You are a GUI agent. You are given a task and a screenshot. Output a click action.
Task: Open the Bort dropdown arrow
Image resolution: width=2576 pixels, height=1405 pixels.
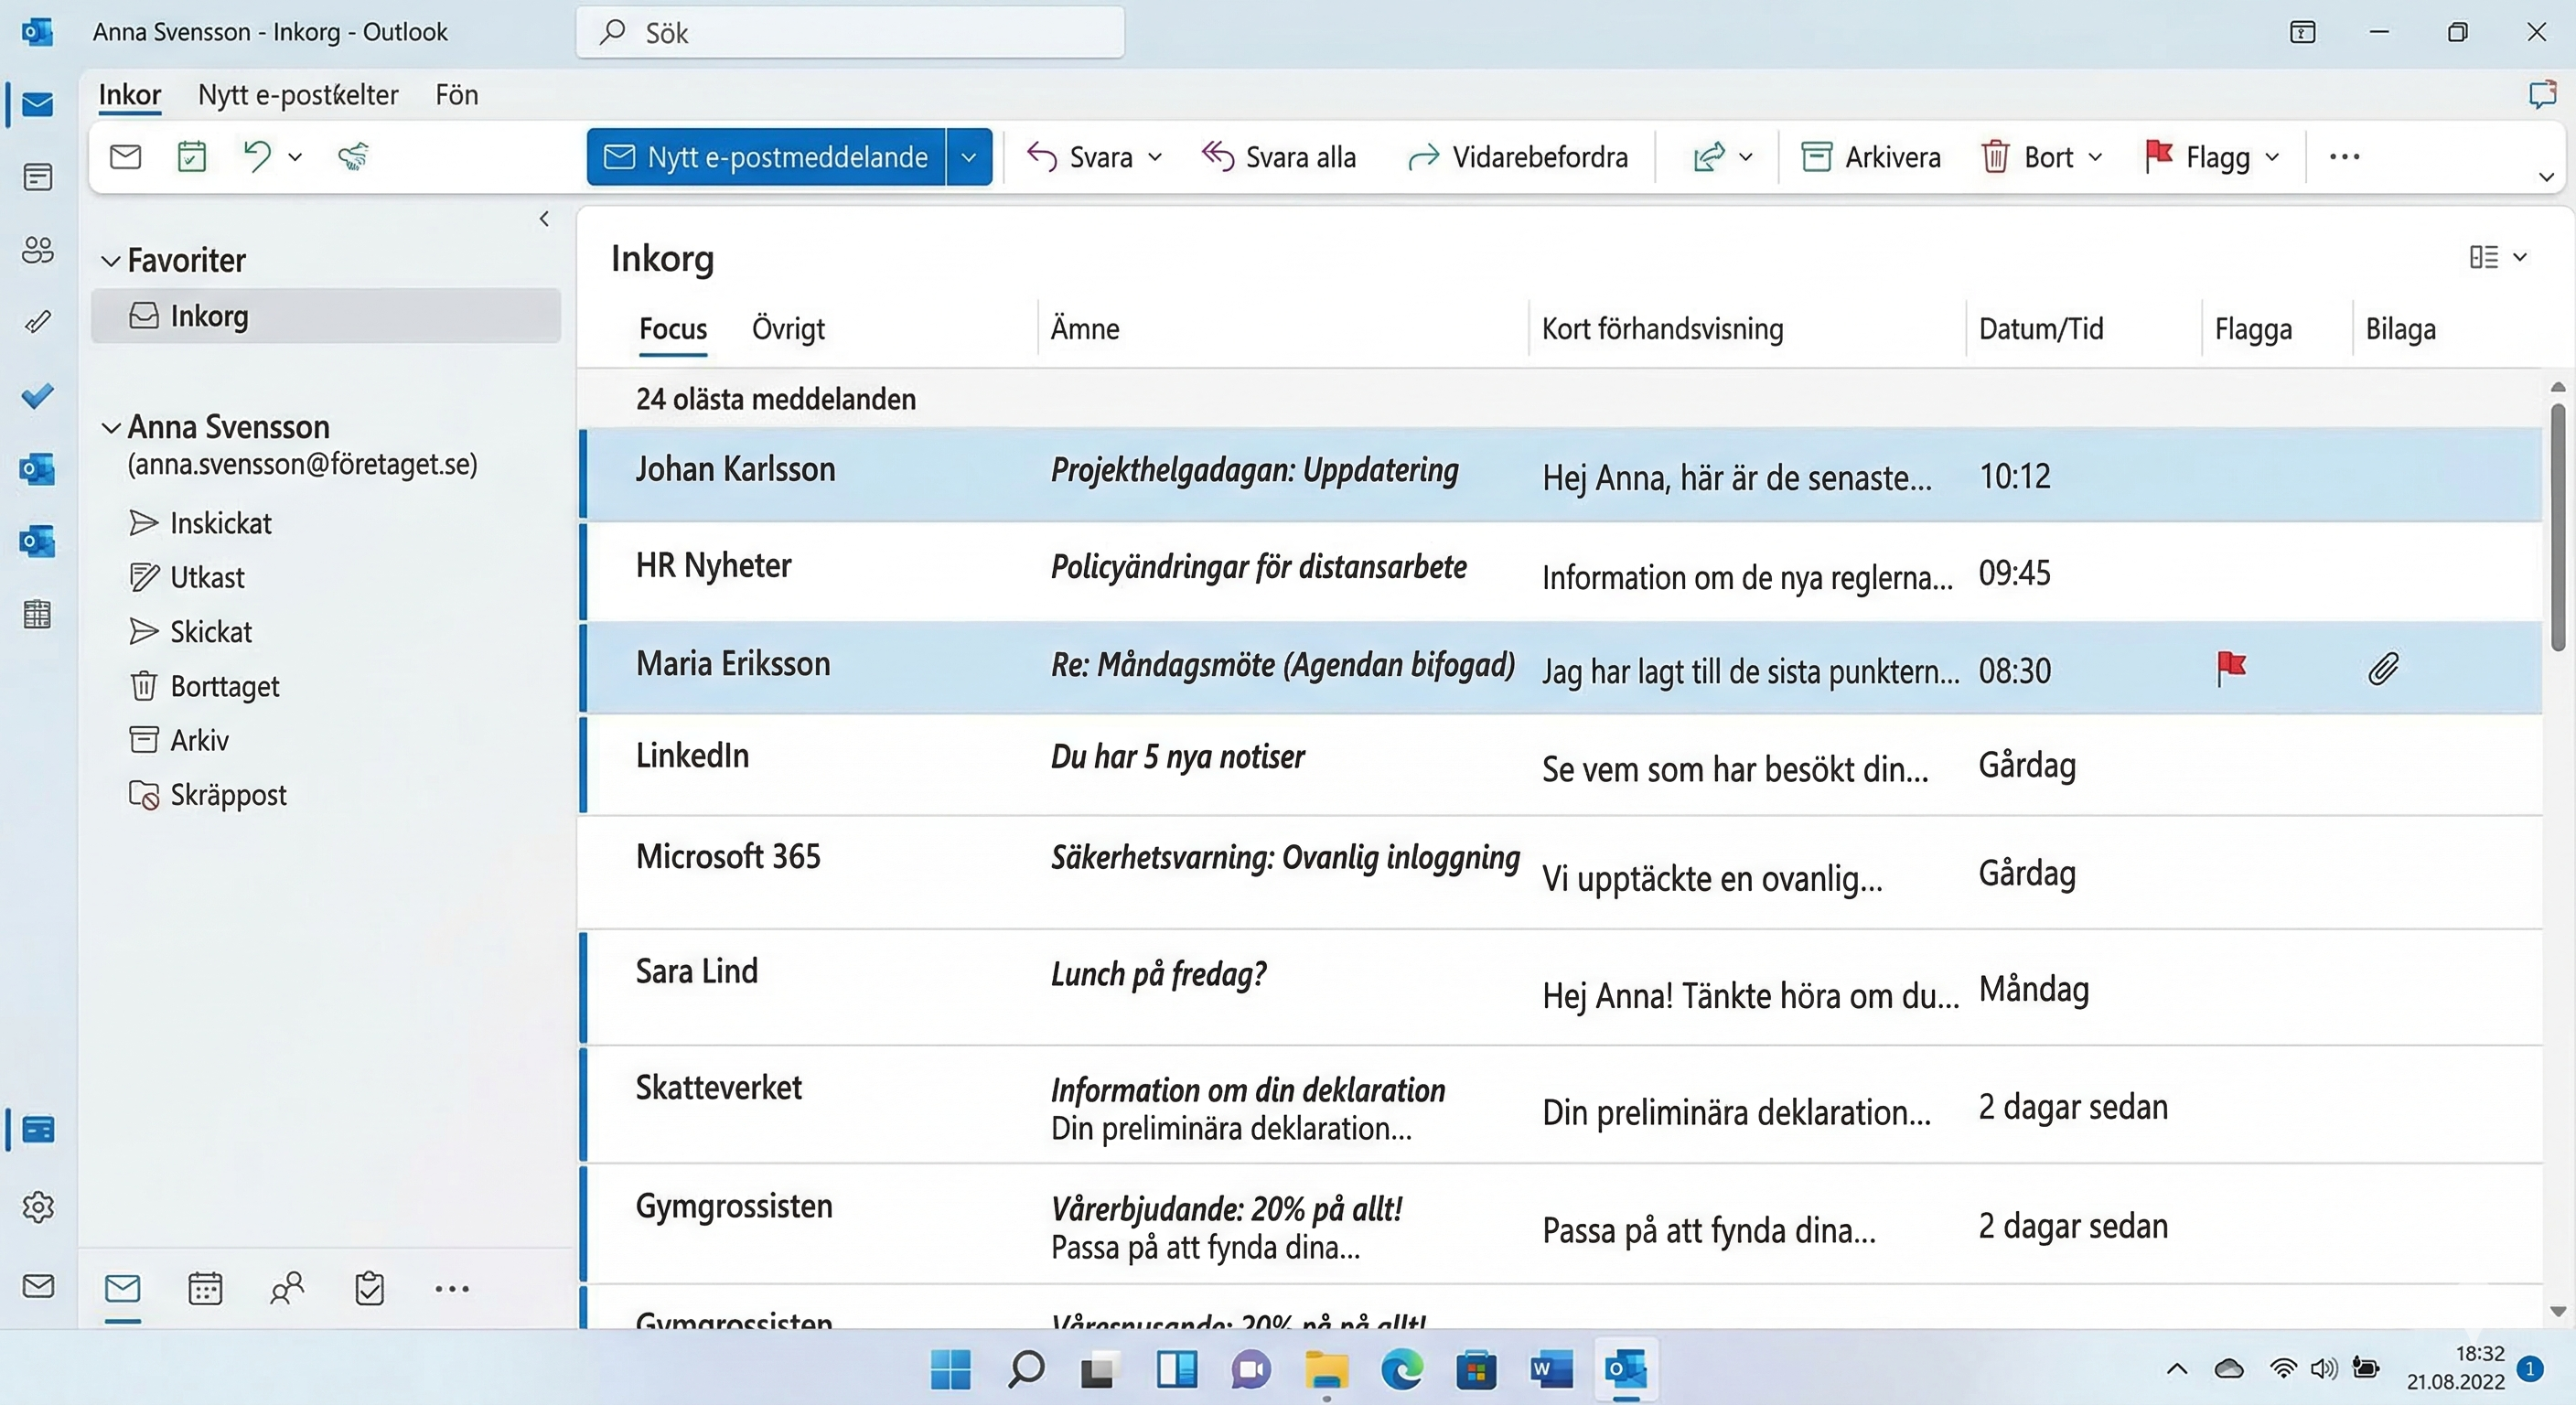(2095, 157)
